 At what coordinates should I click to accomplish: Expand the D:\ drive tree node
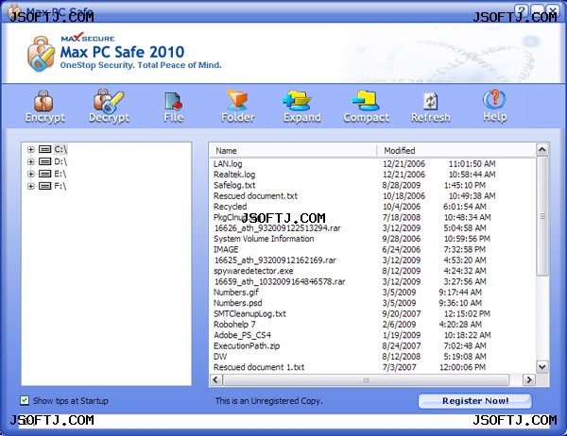click(31, 161)
